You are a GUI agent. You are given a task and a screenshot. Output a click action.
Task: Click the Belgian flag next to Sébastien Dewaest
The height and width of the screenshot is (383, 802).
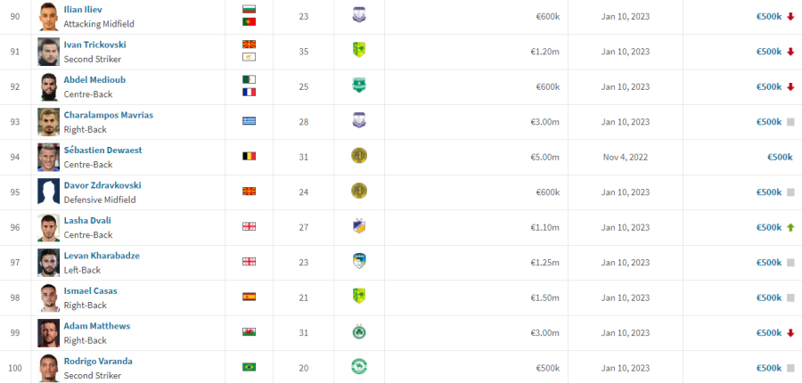pyautogui.click(x=250, y=156)
